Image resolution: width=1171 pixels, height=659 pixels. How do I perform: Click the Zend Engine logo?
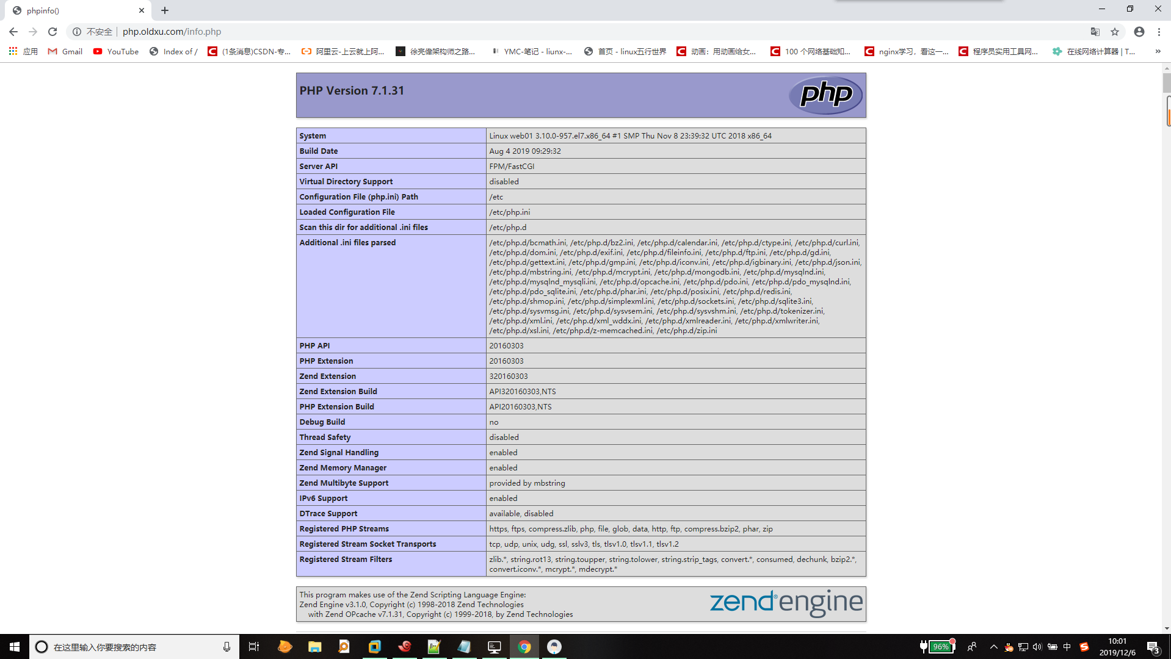(786, 603)
